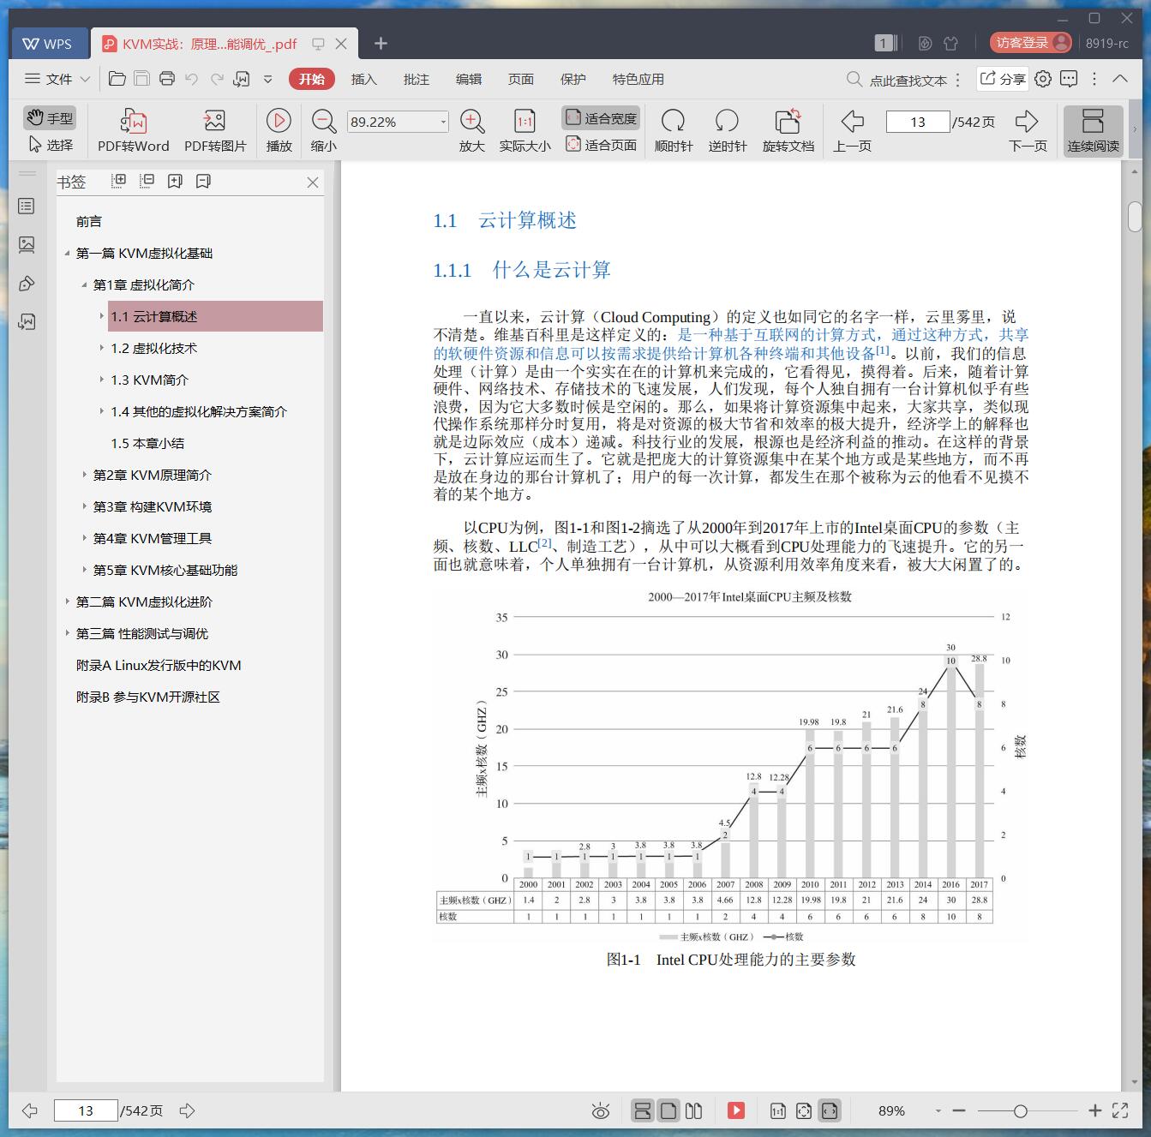Enable single page view in status bar
This screenshot has width=1151, height=1137.
(668, 1111)
